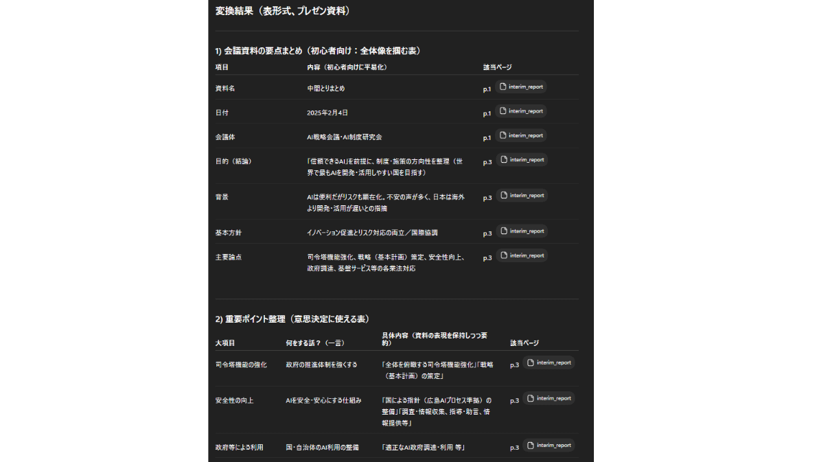Select the heading 変換結果（表形式、プレゼン資料）

283,11
